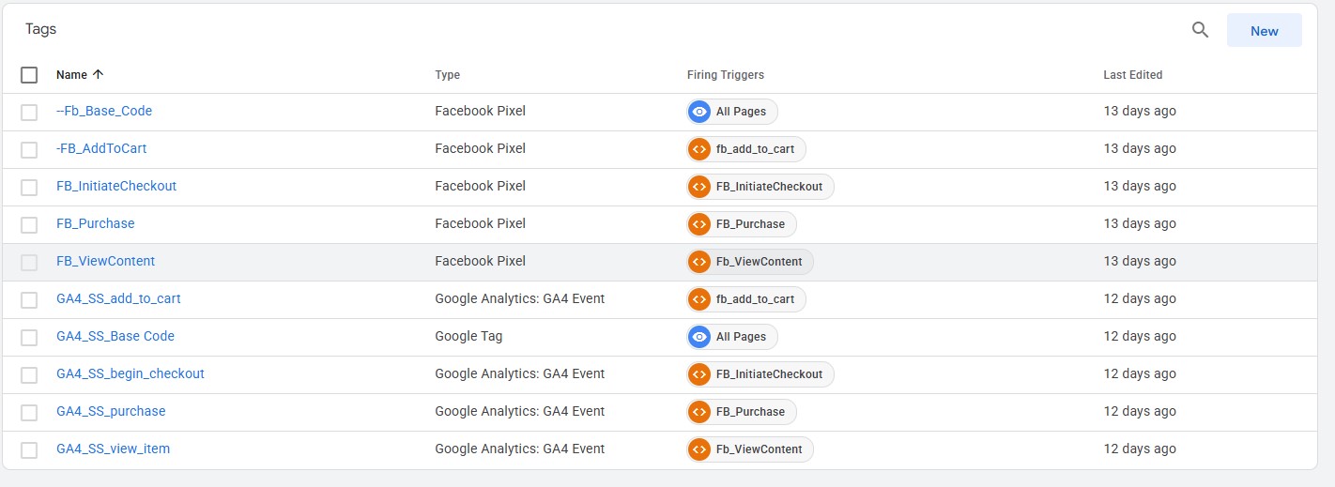The height and width of the screenshot is (487, 1335).
Task: Click the Last Edited column header
Action: [x=1132, y=75]
